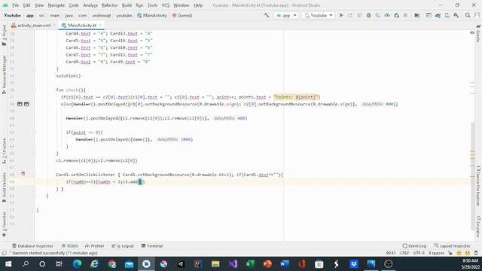Viewport: 482px width, 271px height.
Task: Click the Windows Start button
Action: point(8,264)
